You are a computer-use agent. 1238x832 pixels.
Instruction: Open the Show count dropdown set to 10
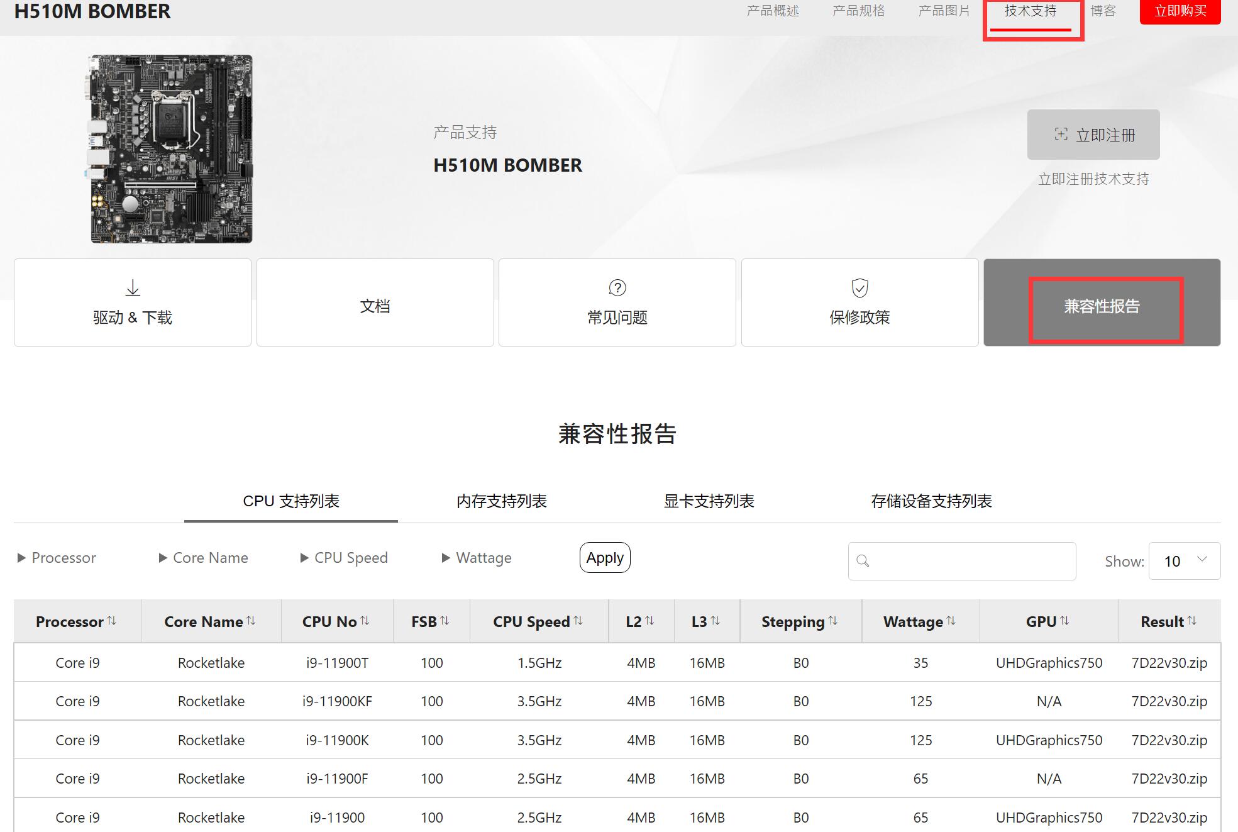click(1185, 561)
